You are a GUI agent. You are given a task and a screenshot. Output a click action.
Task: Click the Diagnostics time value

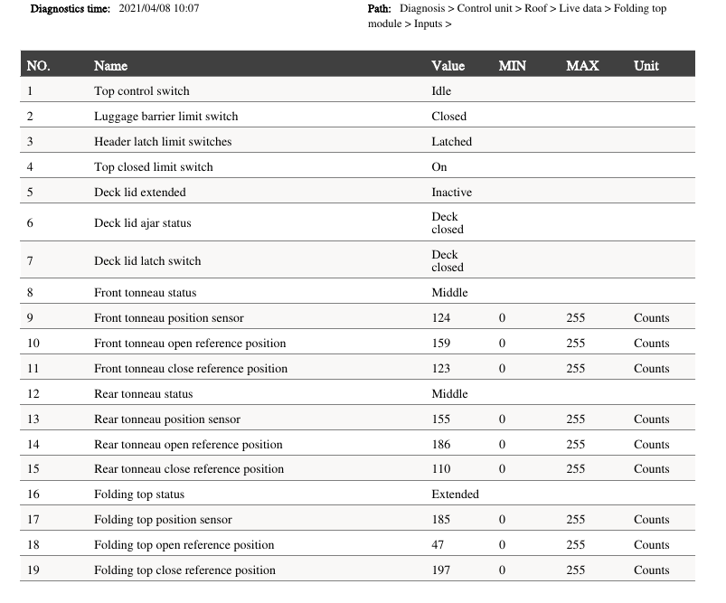(159, 8)
